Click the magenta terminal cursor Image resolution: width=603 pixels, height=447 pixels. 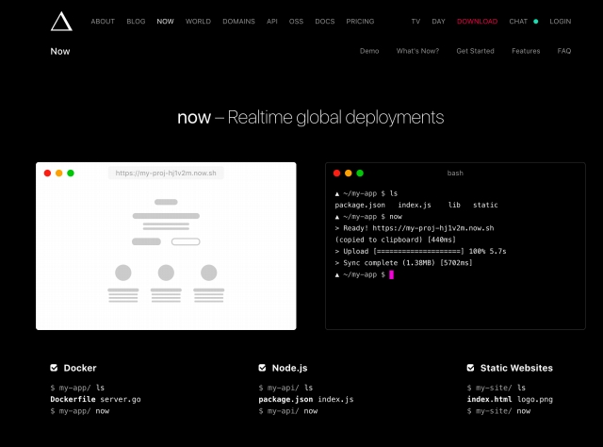pyautogui.click(x=391, y=274)
